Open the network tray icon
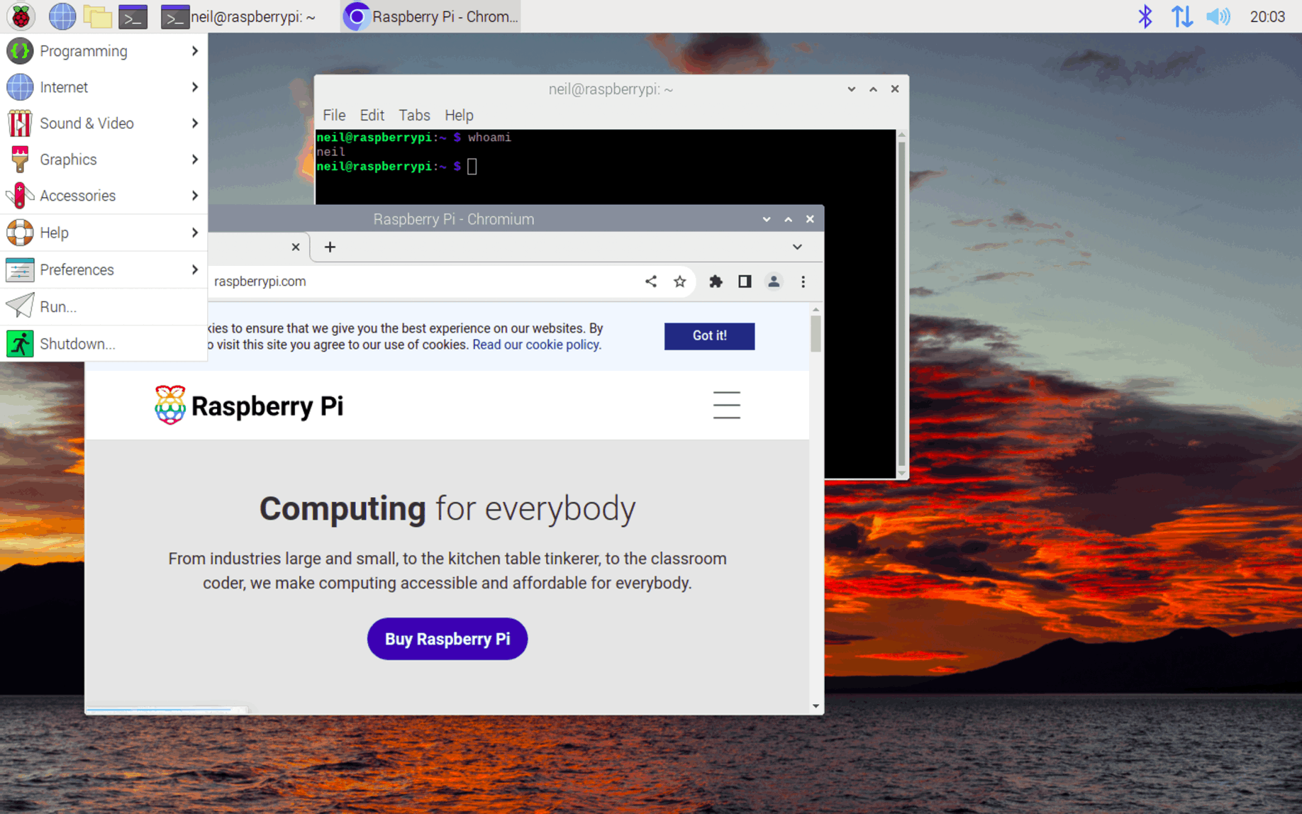Image resolution: width=1302 pixels, height=814 pixels. [x=1182, y=16]
